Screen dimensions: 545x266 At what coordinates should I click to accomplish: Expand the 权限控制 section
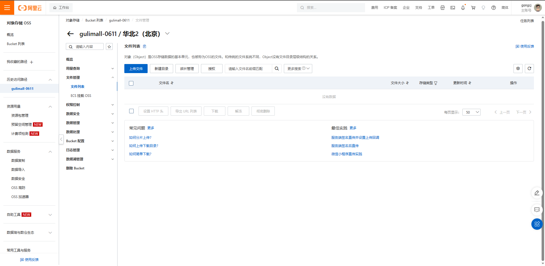89,105
